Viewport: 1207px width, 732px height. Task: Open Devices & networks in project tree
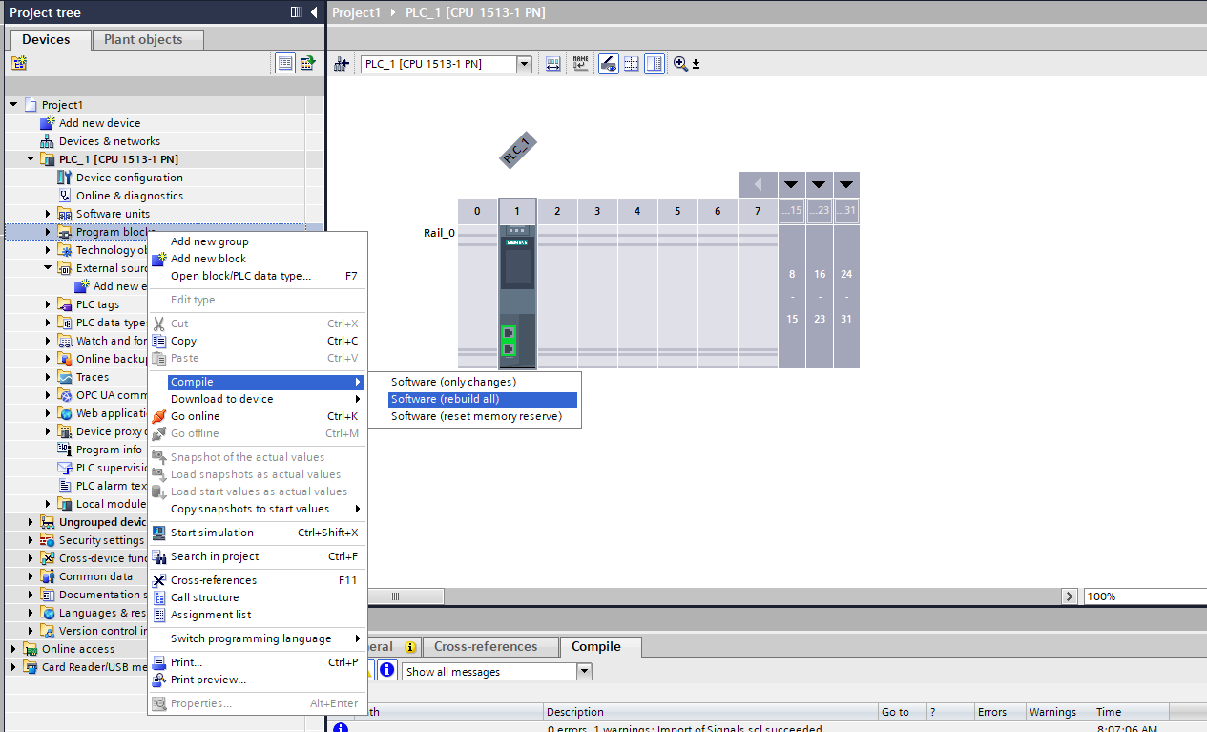click(110, 141)
